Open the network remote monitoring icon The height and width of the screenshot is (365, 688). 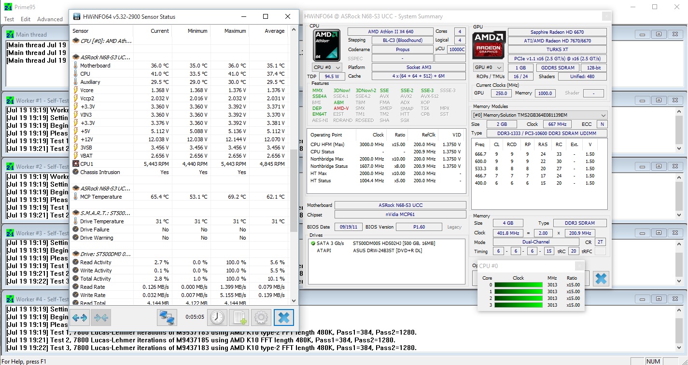167,318
